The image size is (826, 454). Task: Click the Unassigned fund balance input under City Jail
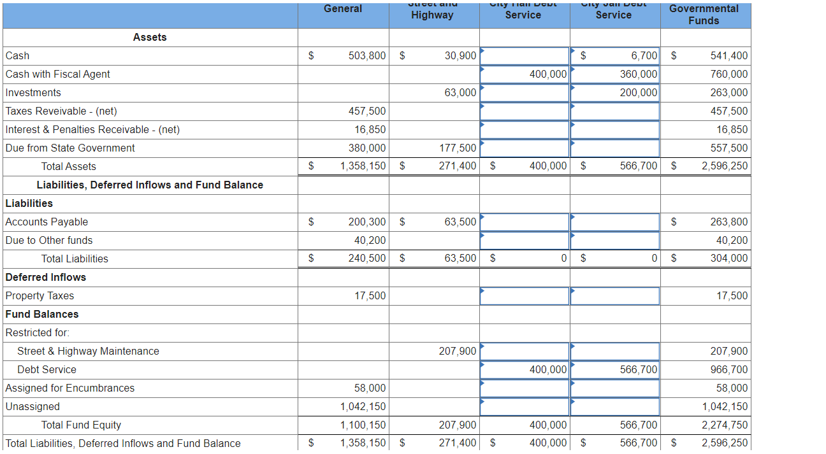pyautogui.click(x=614, y=406)
